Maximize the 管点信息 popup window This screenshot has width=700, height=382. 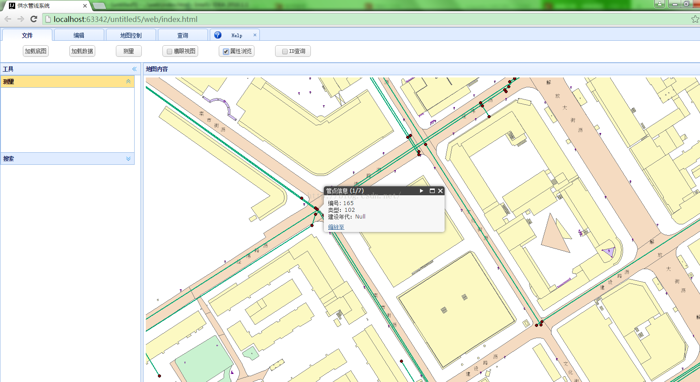tap(432, 191)
